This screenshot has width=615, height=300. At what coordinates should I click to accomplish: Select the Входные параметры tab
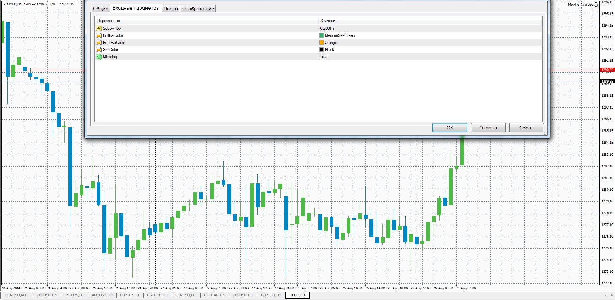pos(136,8)
